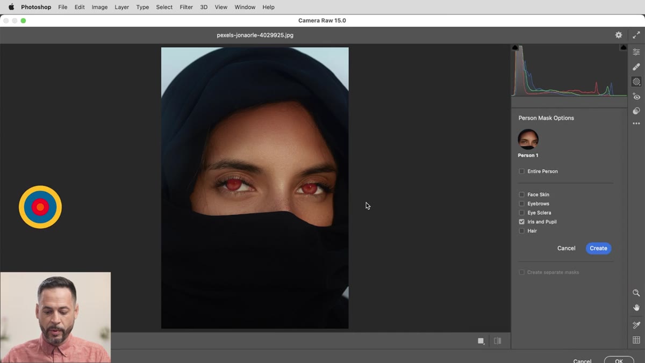Cancel the Person Mask Options

click(x=566, y=248)
